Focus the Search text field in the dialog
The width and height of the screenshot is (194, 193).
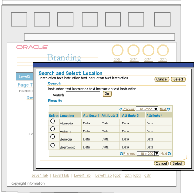click(x=83, y=94)
